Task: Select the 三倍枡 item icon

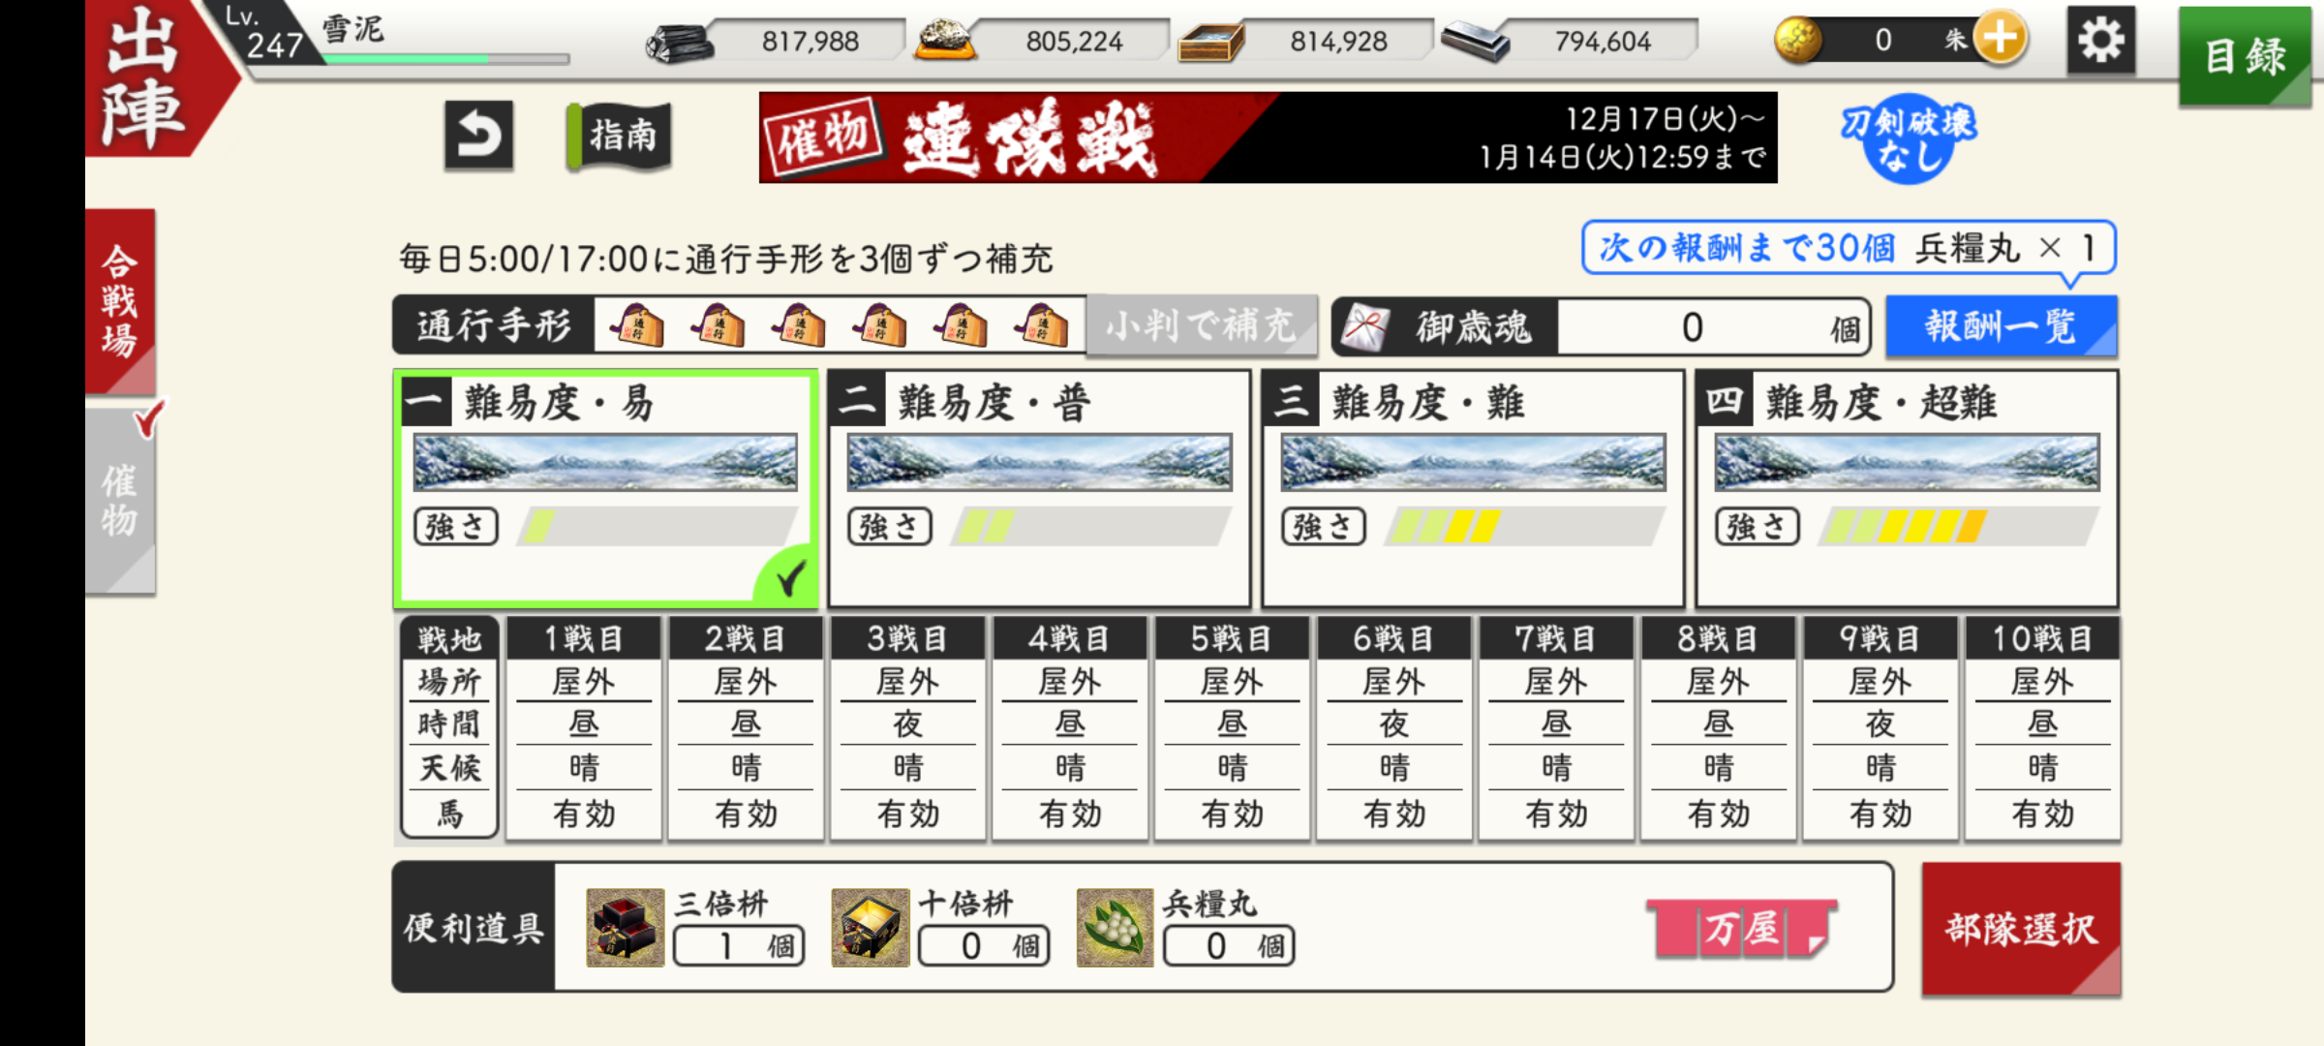Action: coord(625,928)
